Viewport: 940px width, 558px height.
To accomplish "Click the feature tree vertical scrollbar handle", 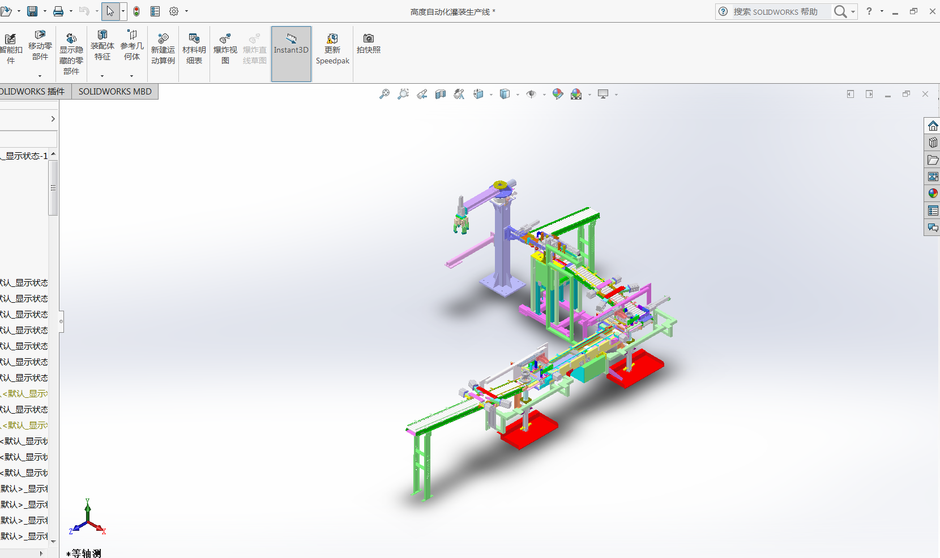I will click(x=53, y=188).
